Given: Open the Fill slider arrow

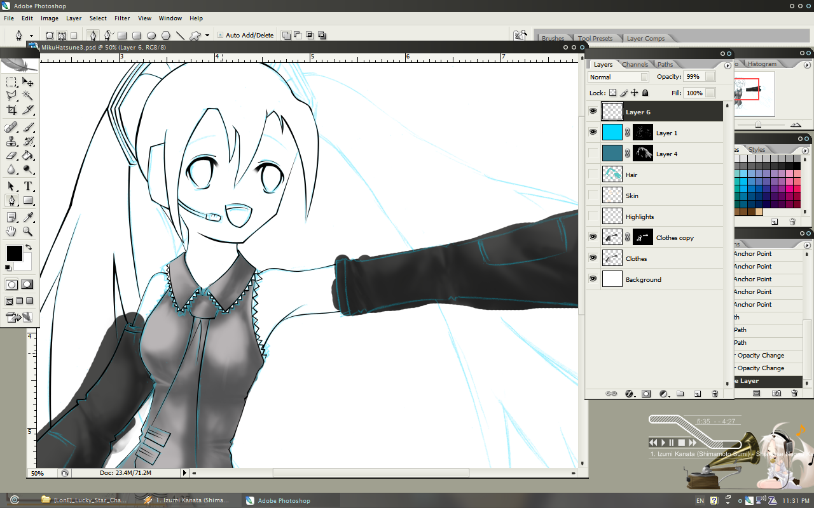Looking at the screenshot, I should click(710, 93).
